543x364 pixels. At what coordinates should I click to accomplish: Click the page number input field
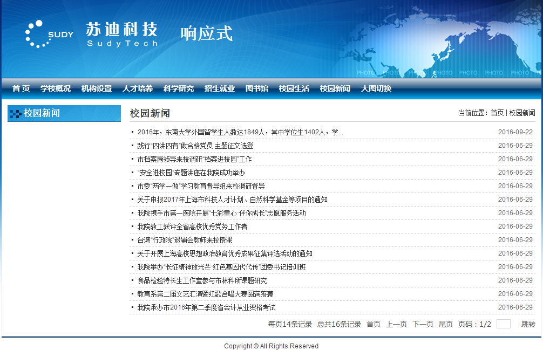[x=503, y=324]
